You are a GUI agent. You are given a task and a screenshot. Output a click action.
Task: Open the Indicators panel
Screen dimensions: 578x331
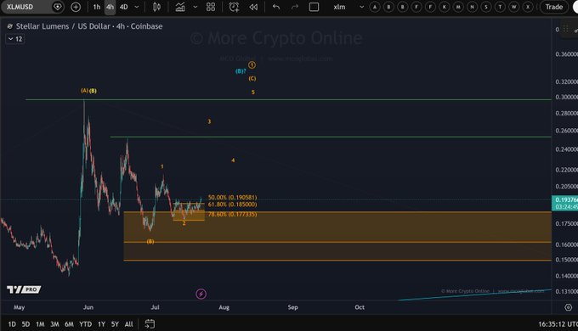point(180,7)
